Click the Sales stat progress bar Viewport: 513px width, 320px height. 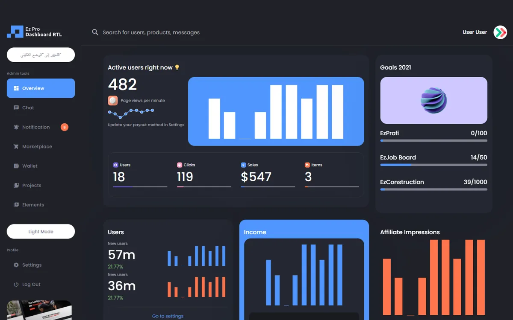point(268,186)
